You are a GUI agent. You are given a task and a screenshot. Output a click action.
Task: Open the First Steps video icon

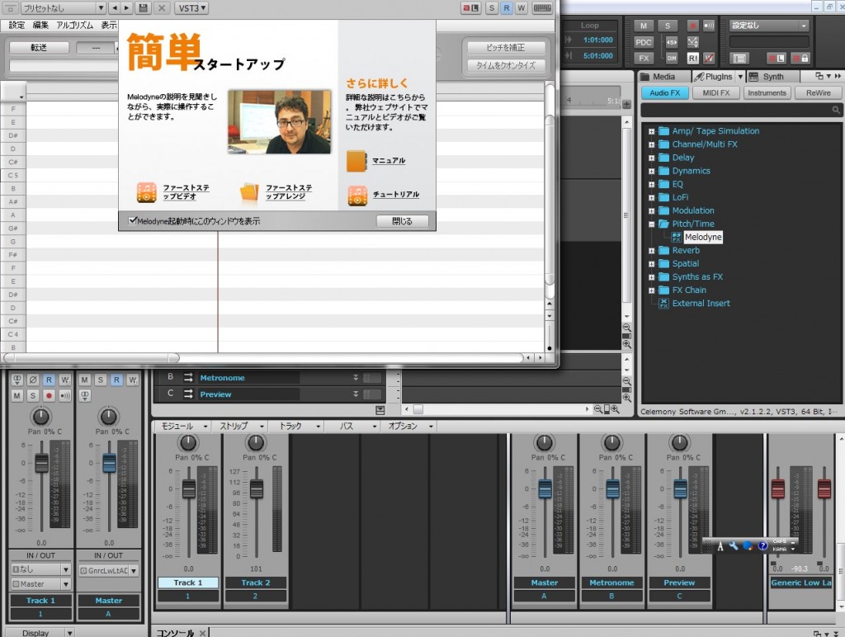pos(147,192)
